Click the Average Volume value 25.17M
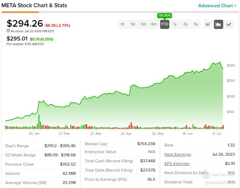The width and height of the screenshot is (240, 188). click(x=69, y=183)
